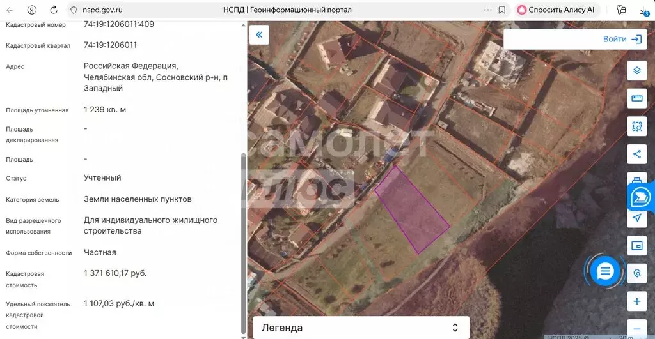The image size is (655, 339).
Task: Select the highlighted purple land parcel
Action: tap(411, 209)
